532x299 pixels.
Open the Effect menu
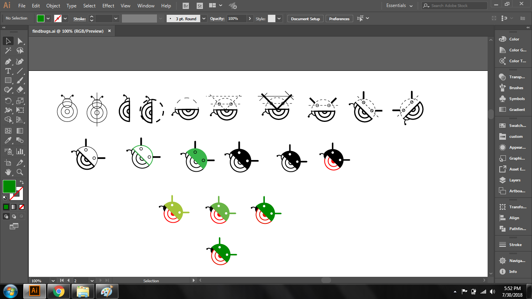(x=108, y=6)
